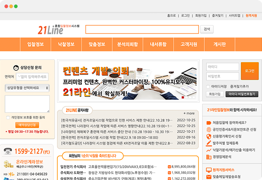The height and width of the screenshot is (180, 262).
Task: Click the 회원가입 link in the top bar
Action: (x=201, y=16)
